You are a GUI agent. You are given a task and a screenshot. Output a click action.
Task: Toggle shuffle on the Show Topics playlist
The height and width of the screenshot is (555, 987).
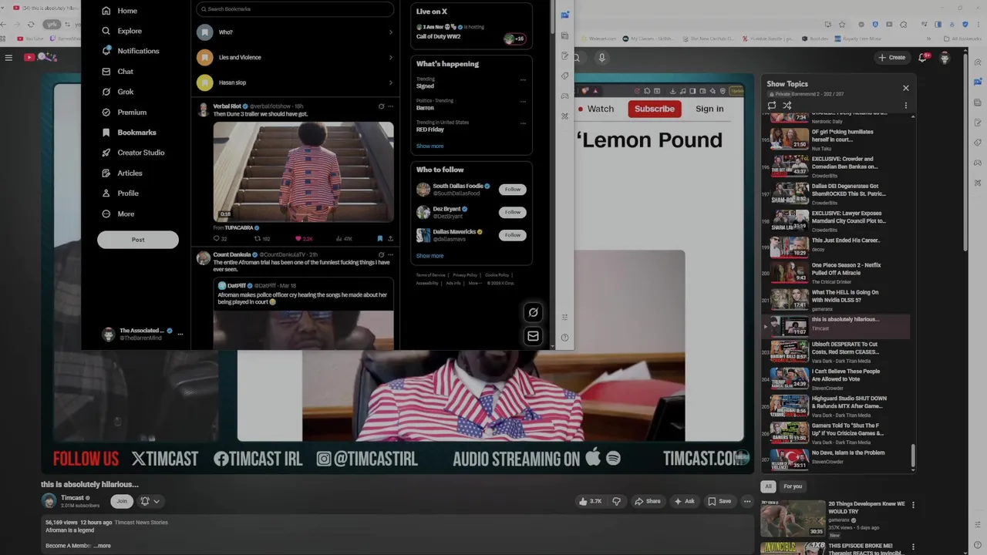tap(787, 106)
